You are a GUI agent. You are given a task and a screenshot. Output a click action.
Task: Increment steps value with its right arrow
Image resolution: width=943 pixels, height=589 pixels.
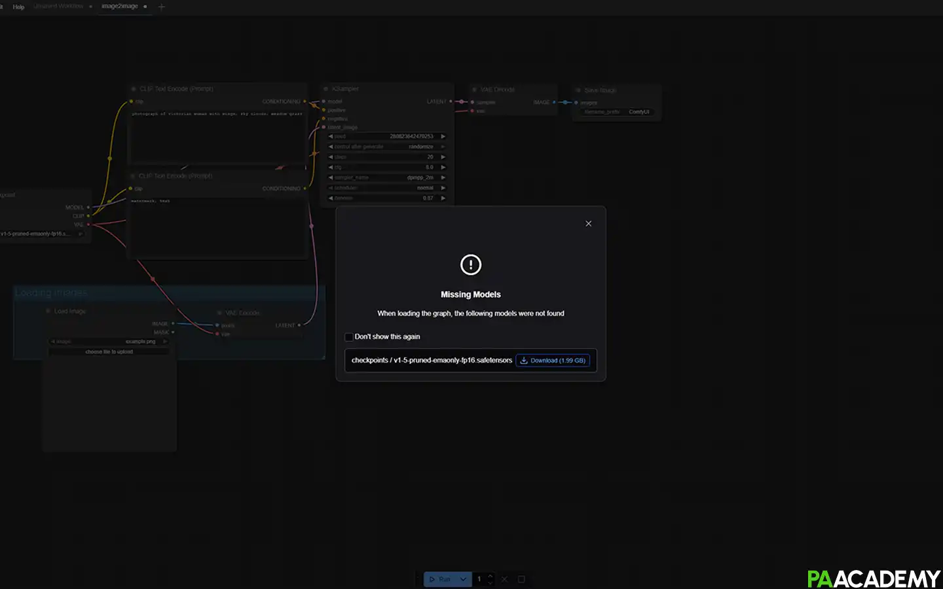click(443, 156)
